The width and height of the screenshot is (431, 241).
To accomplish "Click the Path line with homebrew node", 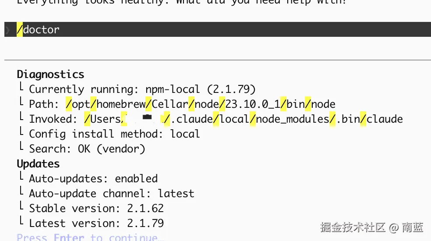I will (x=182, y=104).
